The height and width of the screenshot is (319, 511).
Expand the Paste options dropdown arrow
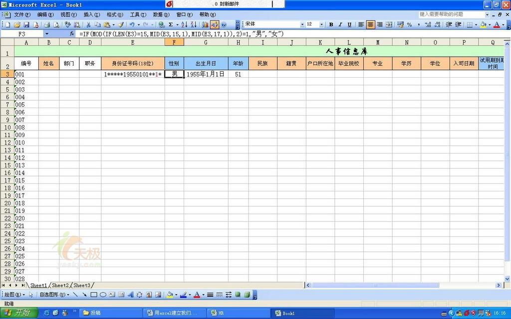(x=113, y=24)
